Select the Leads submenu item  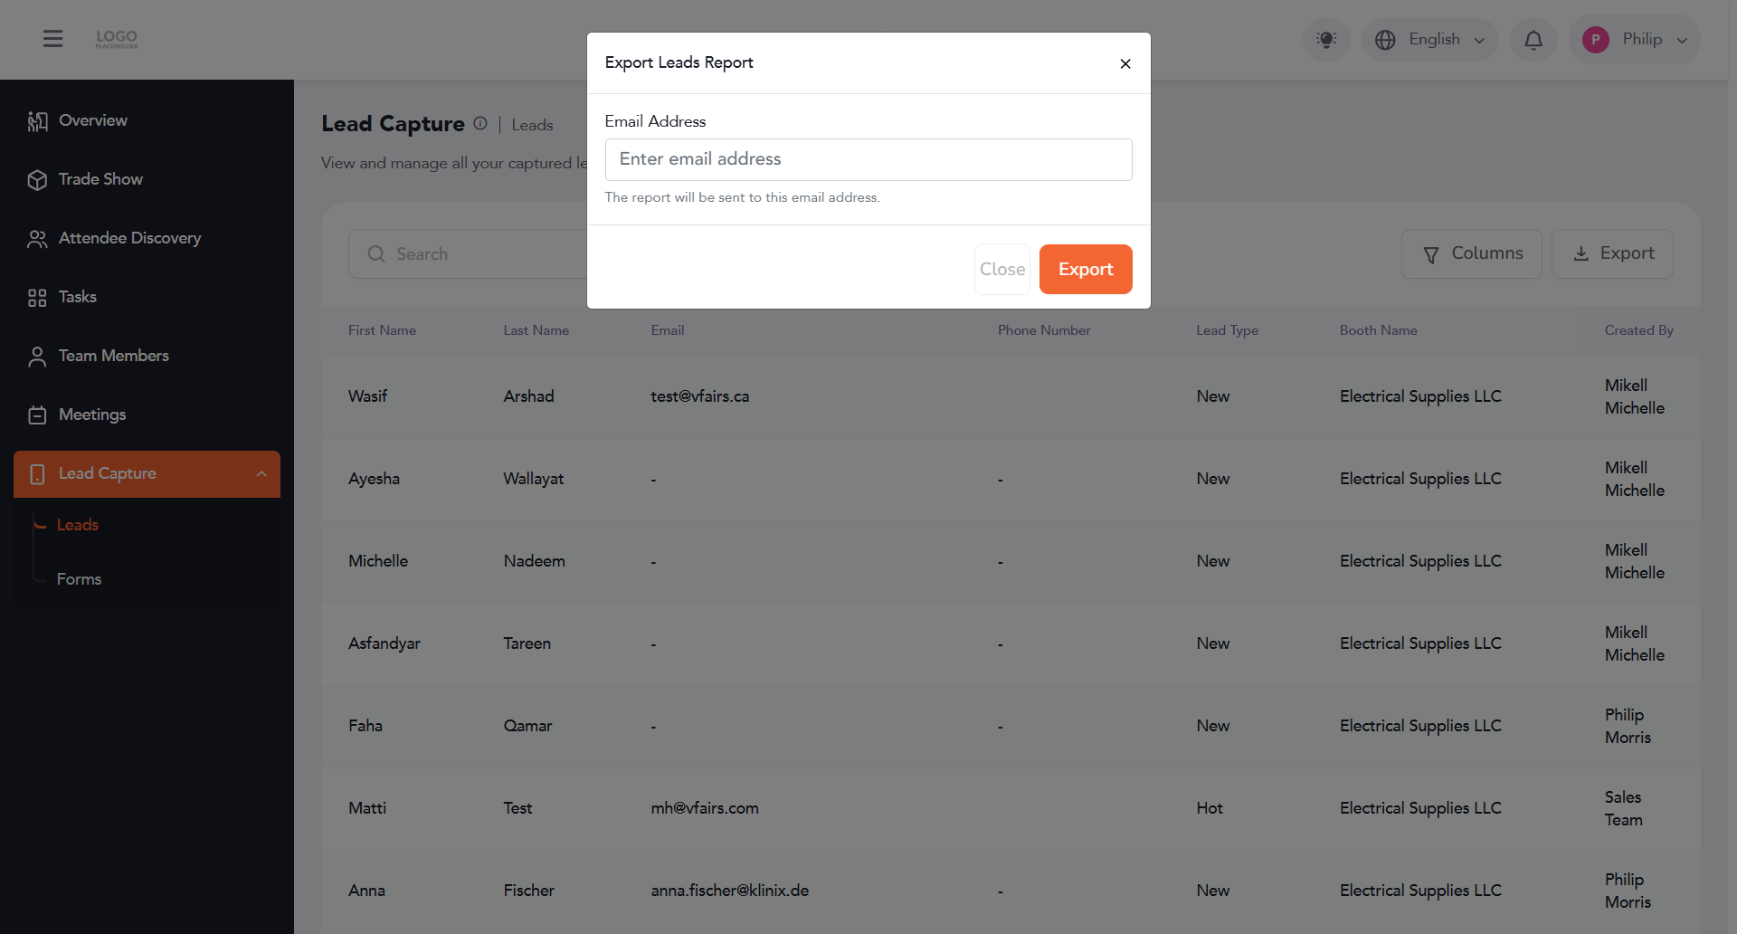pyautogui.click(x=78, y=525)
